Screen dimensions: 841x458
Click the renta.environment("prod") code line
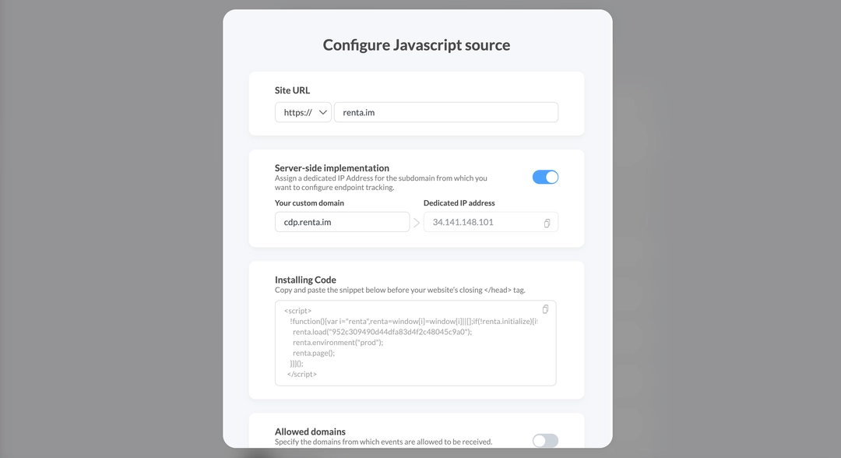[338, 342]
